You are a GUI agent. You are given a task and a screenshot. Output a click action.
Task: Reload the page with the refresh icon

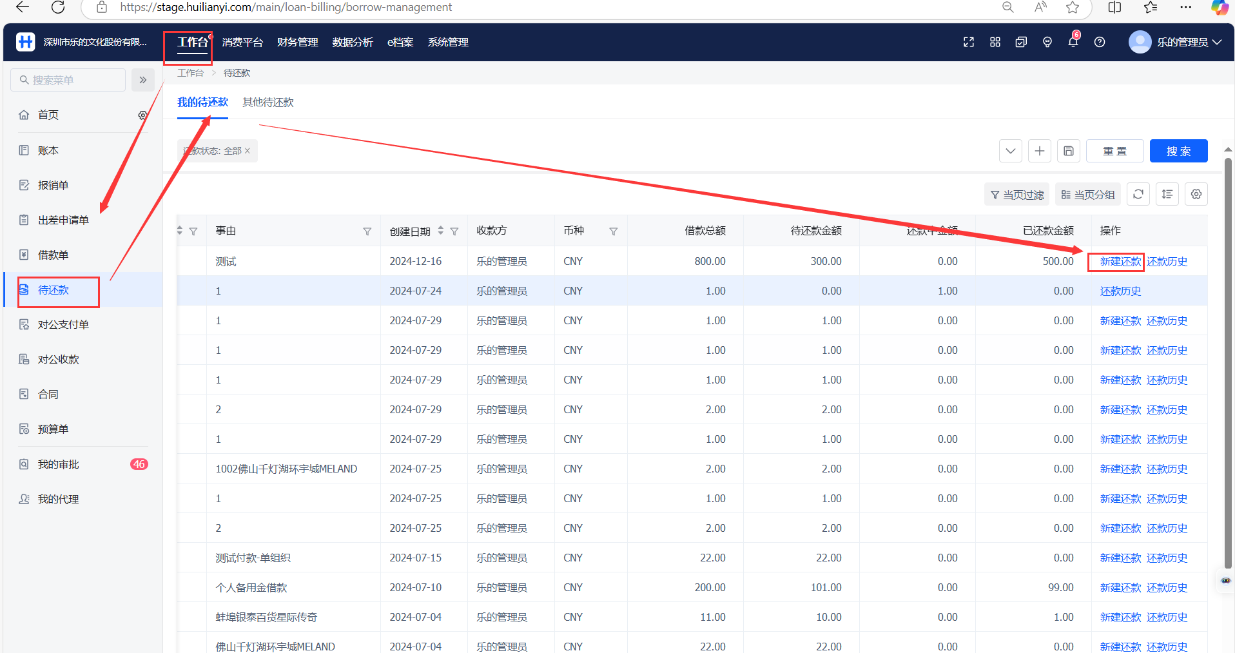[x=58, y=7]
